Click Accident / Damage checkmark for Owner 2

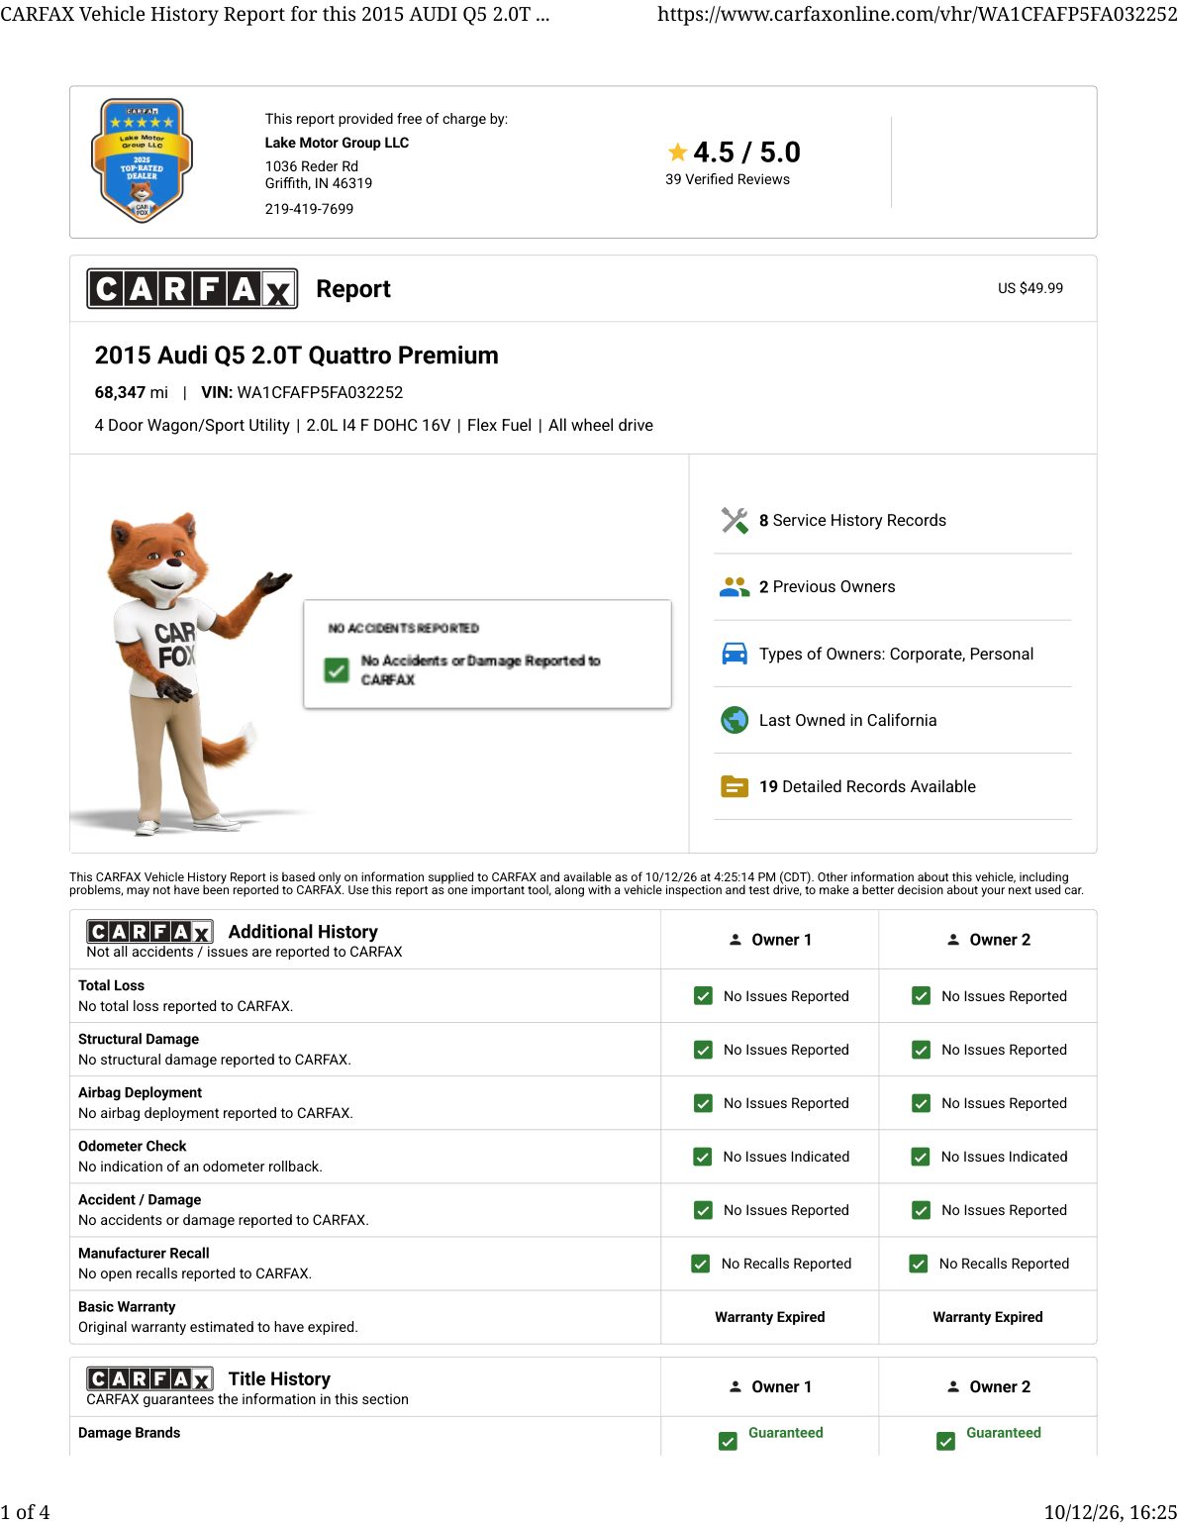point(921,1210)
